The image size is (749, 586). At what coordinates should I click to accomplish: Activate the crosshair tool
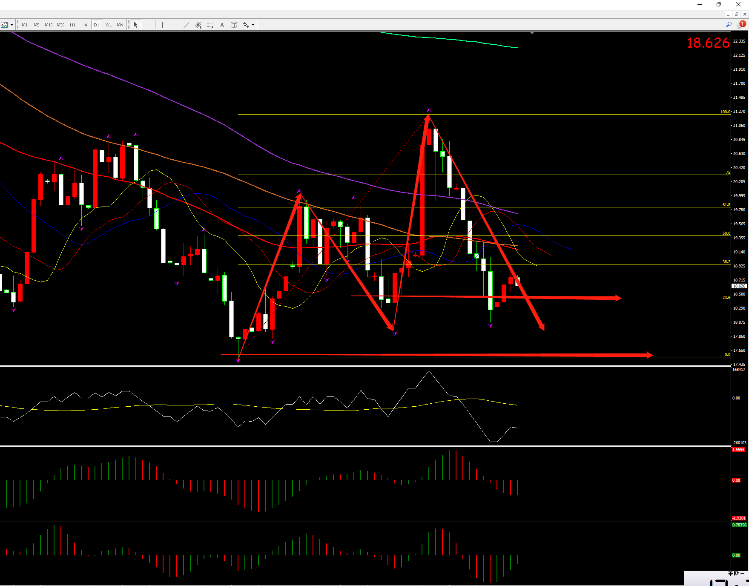coord(148,25)
